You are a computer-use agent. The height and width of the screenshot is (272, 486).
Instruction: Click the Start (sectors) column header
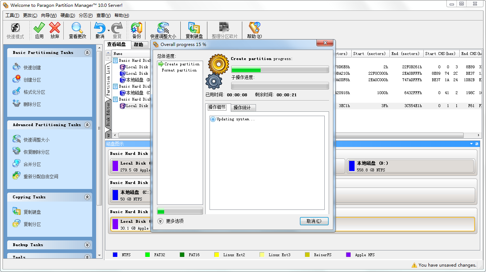point(370,54)
